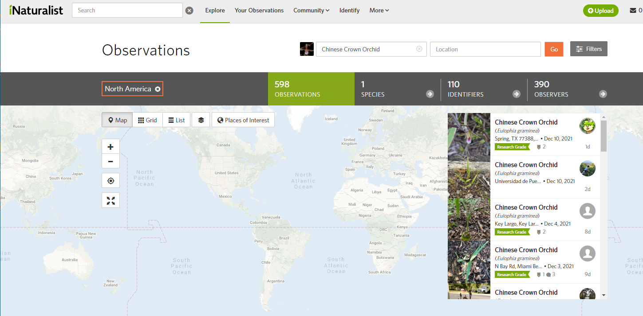The height and width of the screenshot is (316, 643).
Task: Show Places of Interest on the map
Action: coord(243,120)
